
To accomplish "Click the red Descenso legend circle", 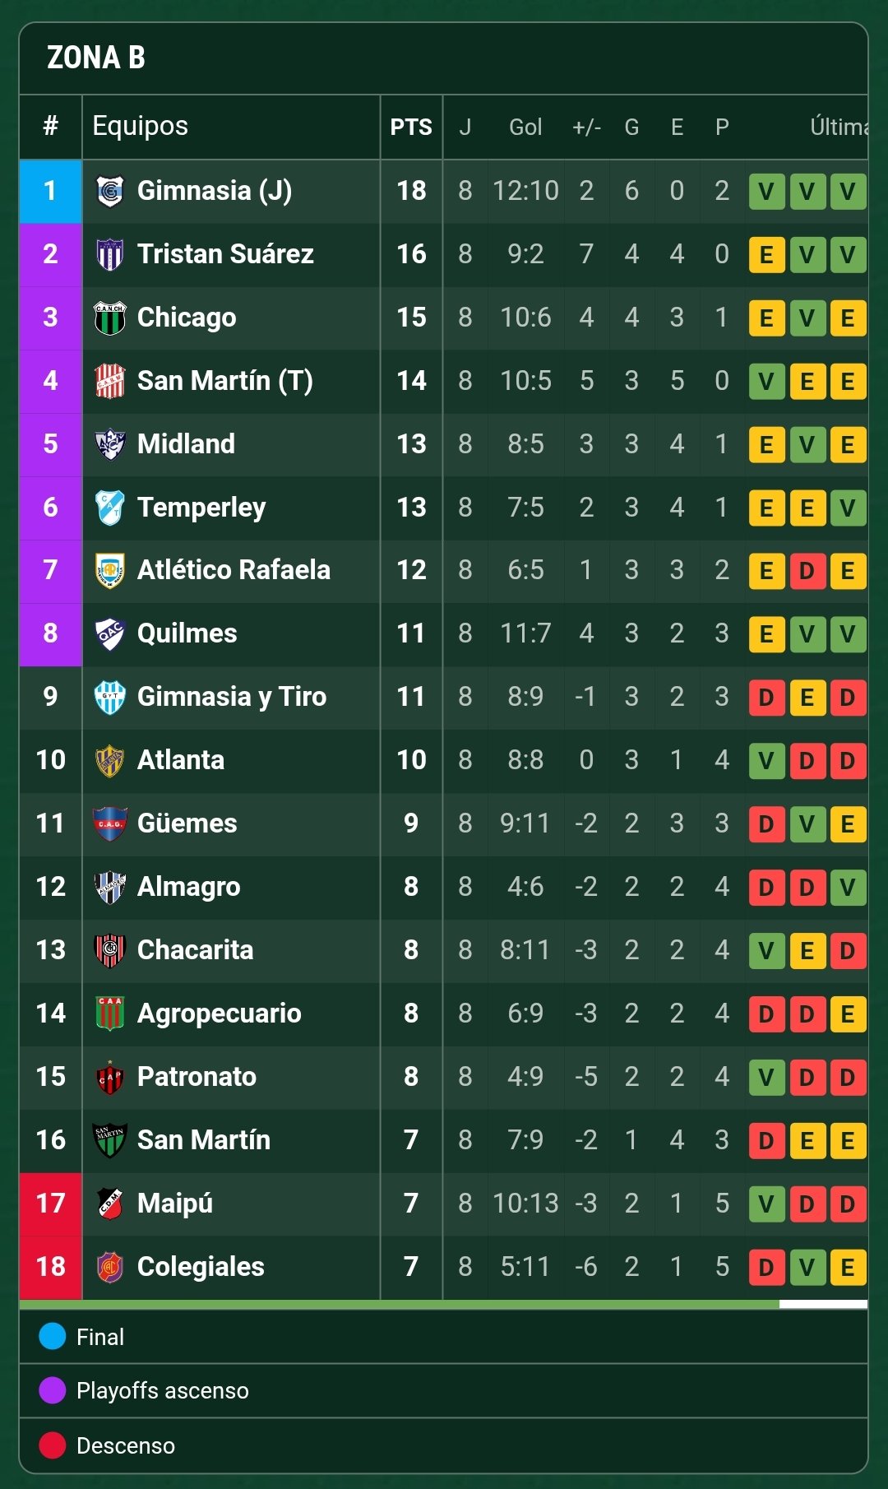I will 53,1445.
